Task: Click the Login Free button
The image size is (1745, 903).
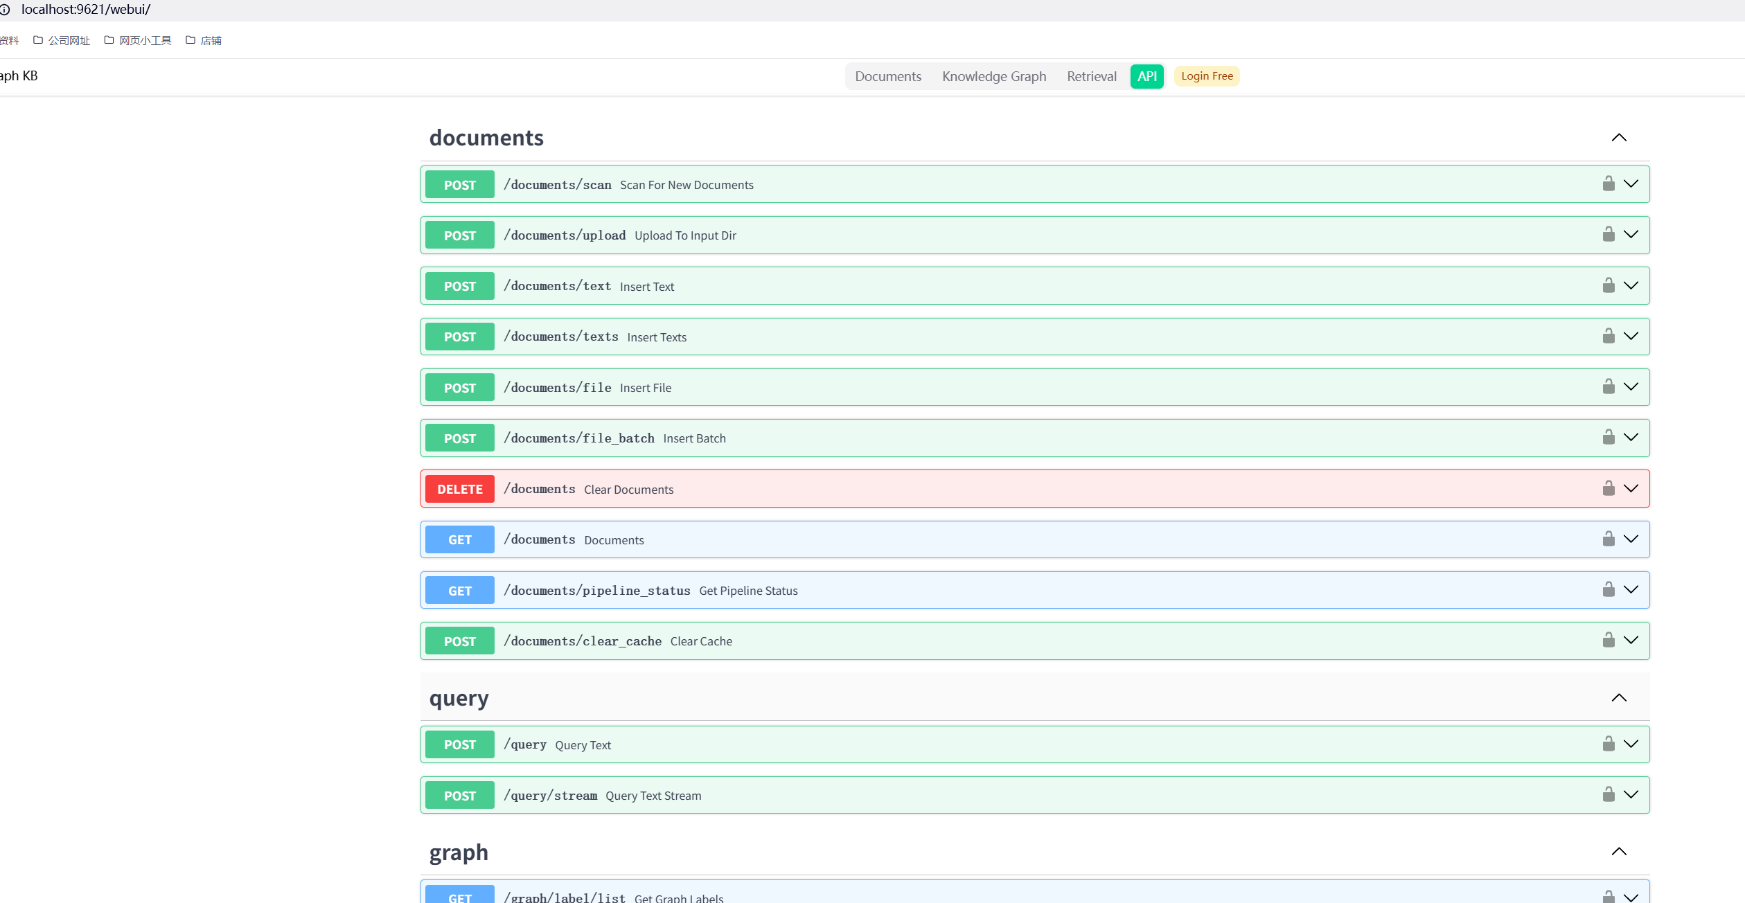Action: (1206, 76)
